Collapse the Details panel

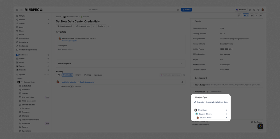point(193,21)
